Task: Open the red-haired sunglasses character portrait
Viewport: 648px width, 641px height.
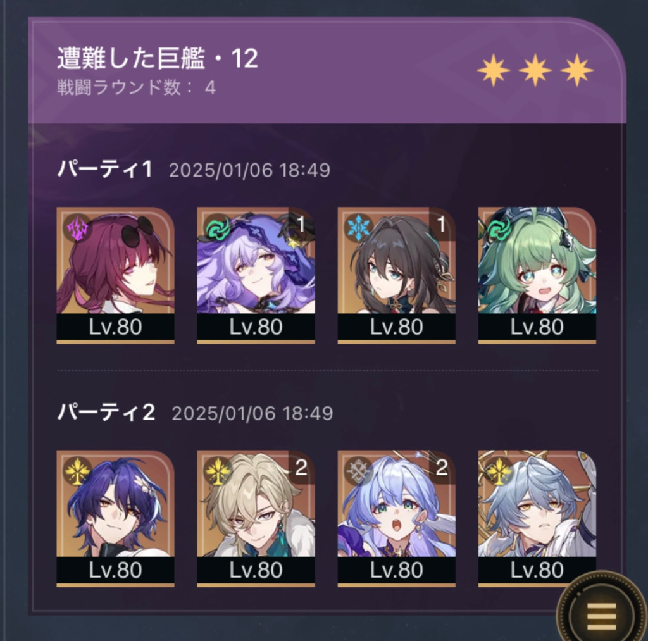Action: [115, 275]
